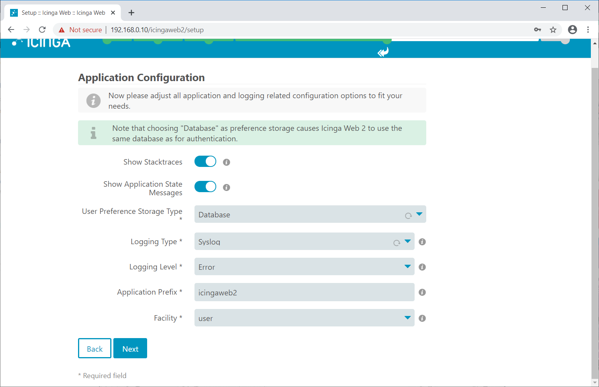Show info for Show Stacktraces
Viewport: 599px width, 387px height.
(x=227, y=162)
